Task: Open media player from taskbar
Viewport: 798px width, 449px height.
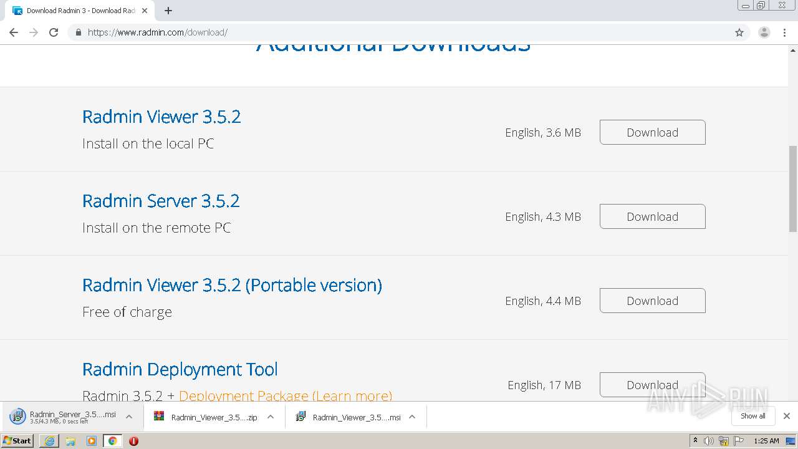Action: 92,441
